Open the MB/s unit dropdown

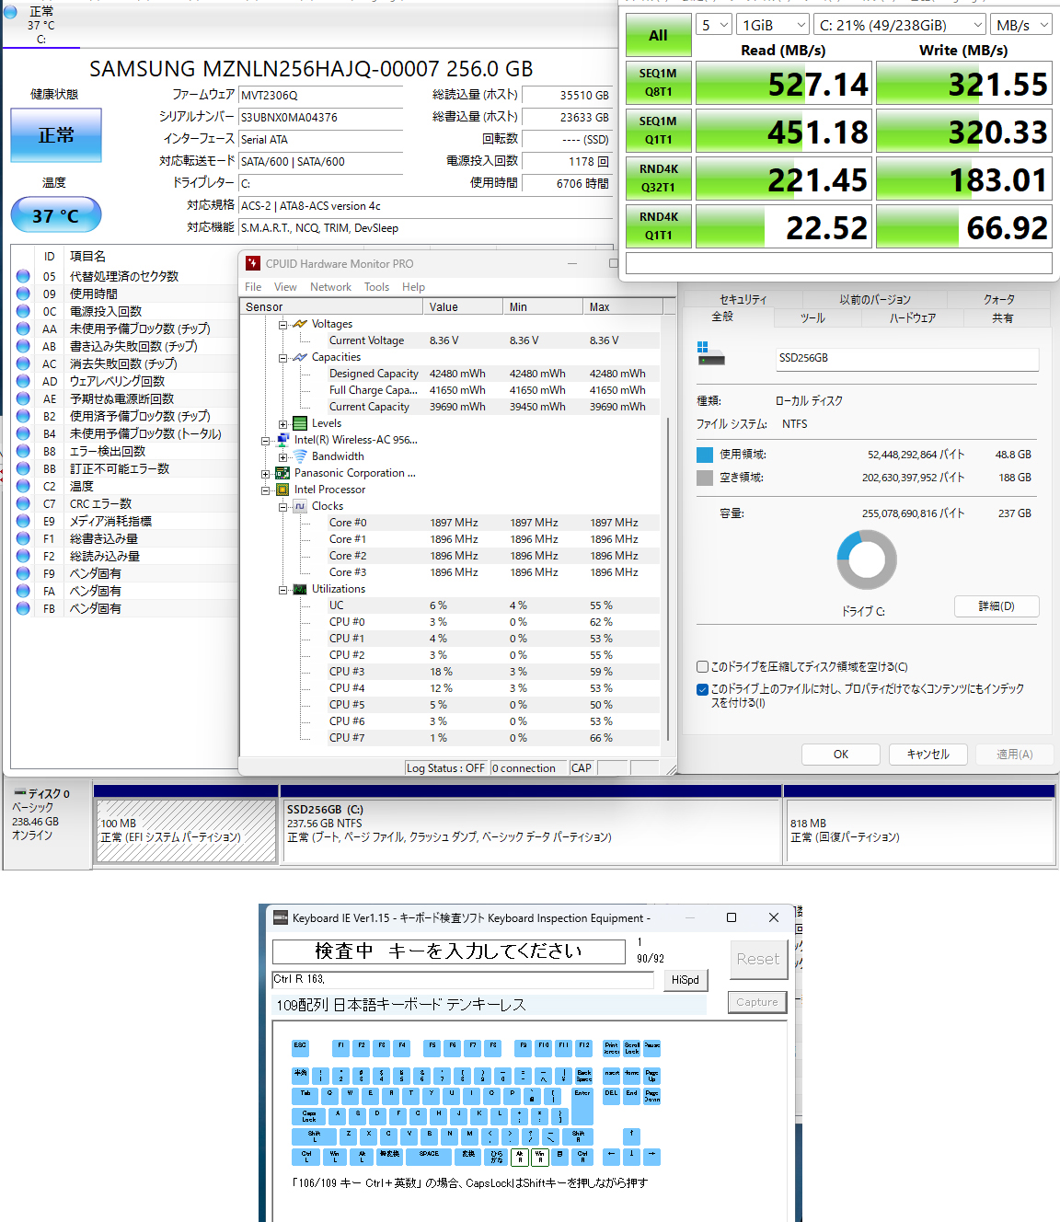point(1021,25)
